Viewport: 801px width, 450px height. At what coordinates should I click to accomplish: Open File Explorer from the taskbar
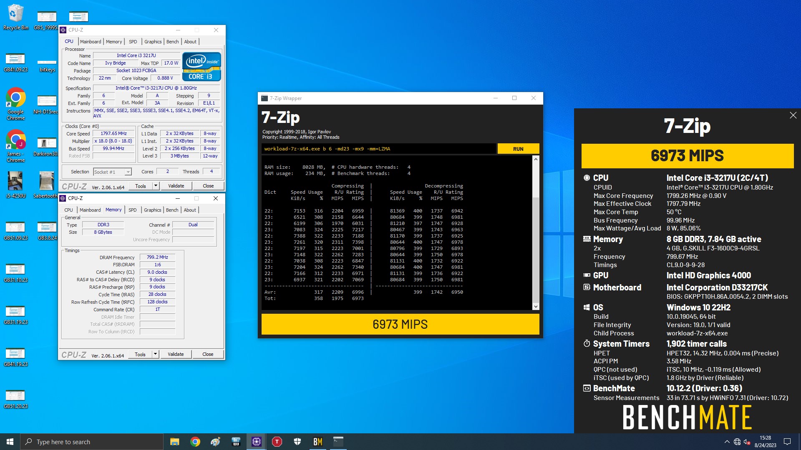174,442
